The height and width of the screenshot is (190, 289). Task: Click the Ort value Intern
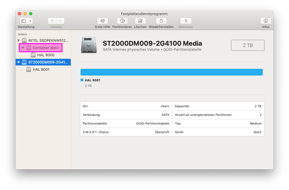(165, 106)
